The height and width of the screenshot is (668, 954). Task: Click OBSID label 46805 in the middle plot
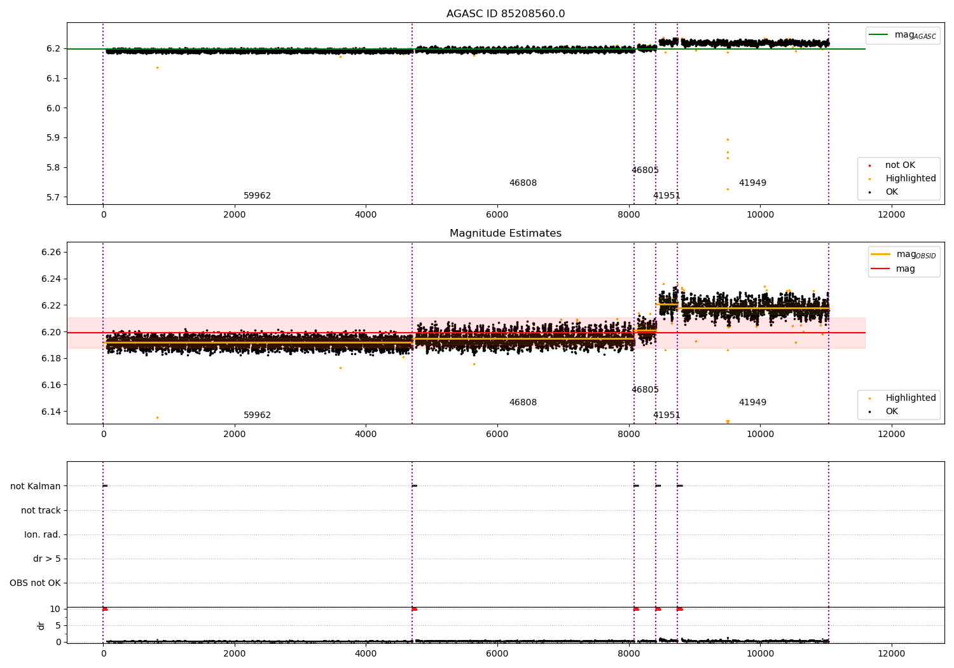(645, 390)
